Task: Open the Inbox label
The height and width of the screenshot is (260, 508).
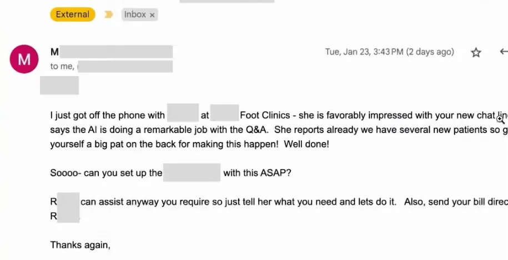Action: click(x=135, y=14)
